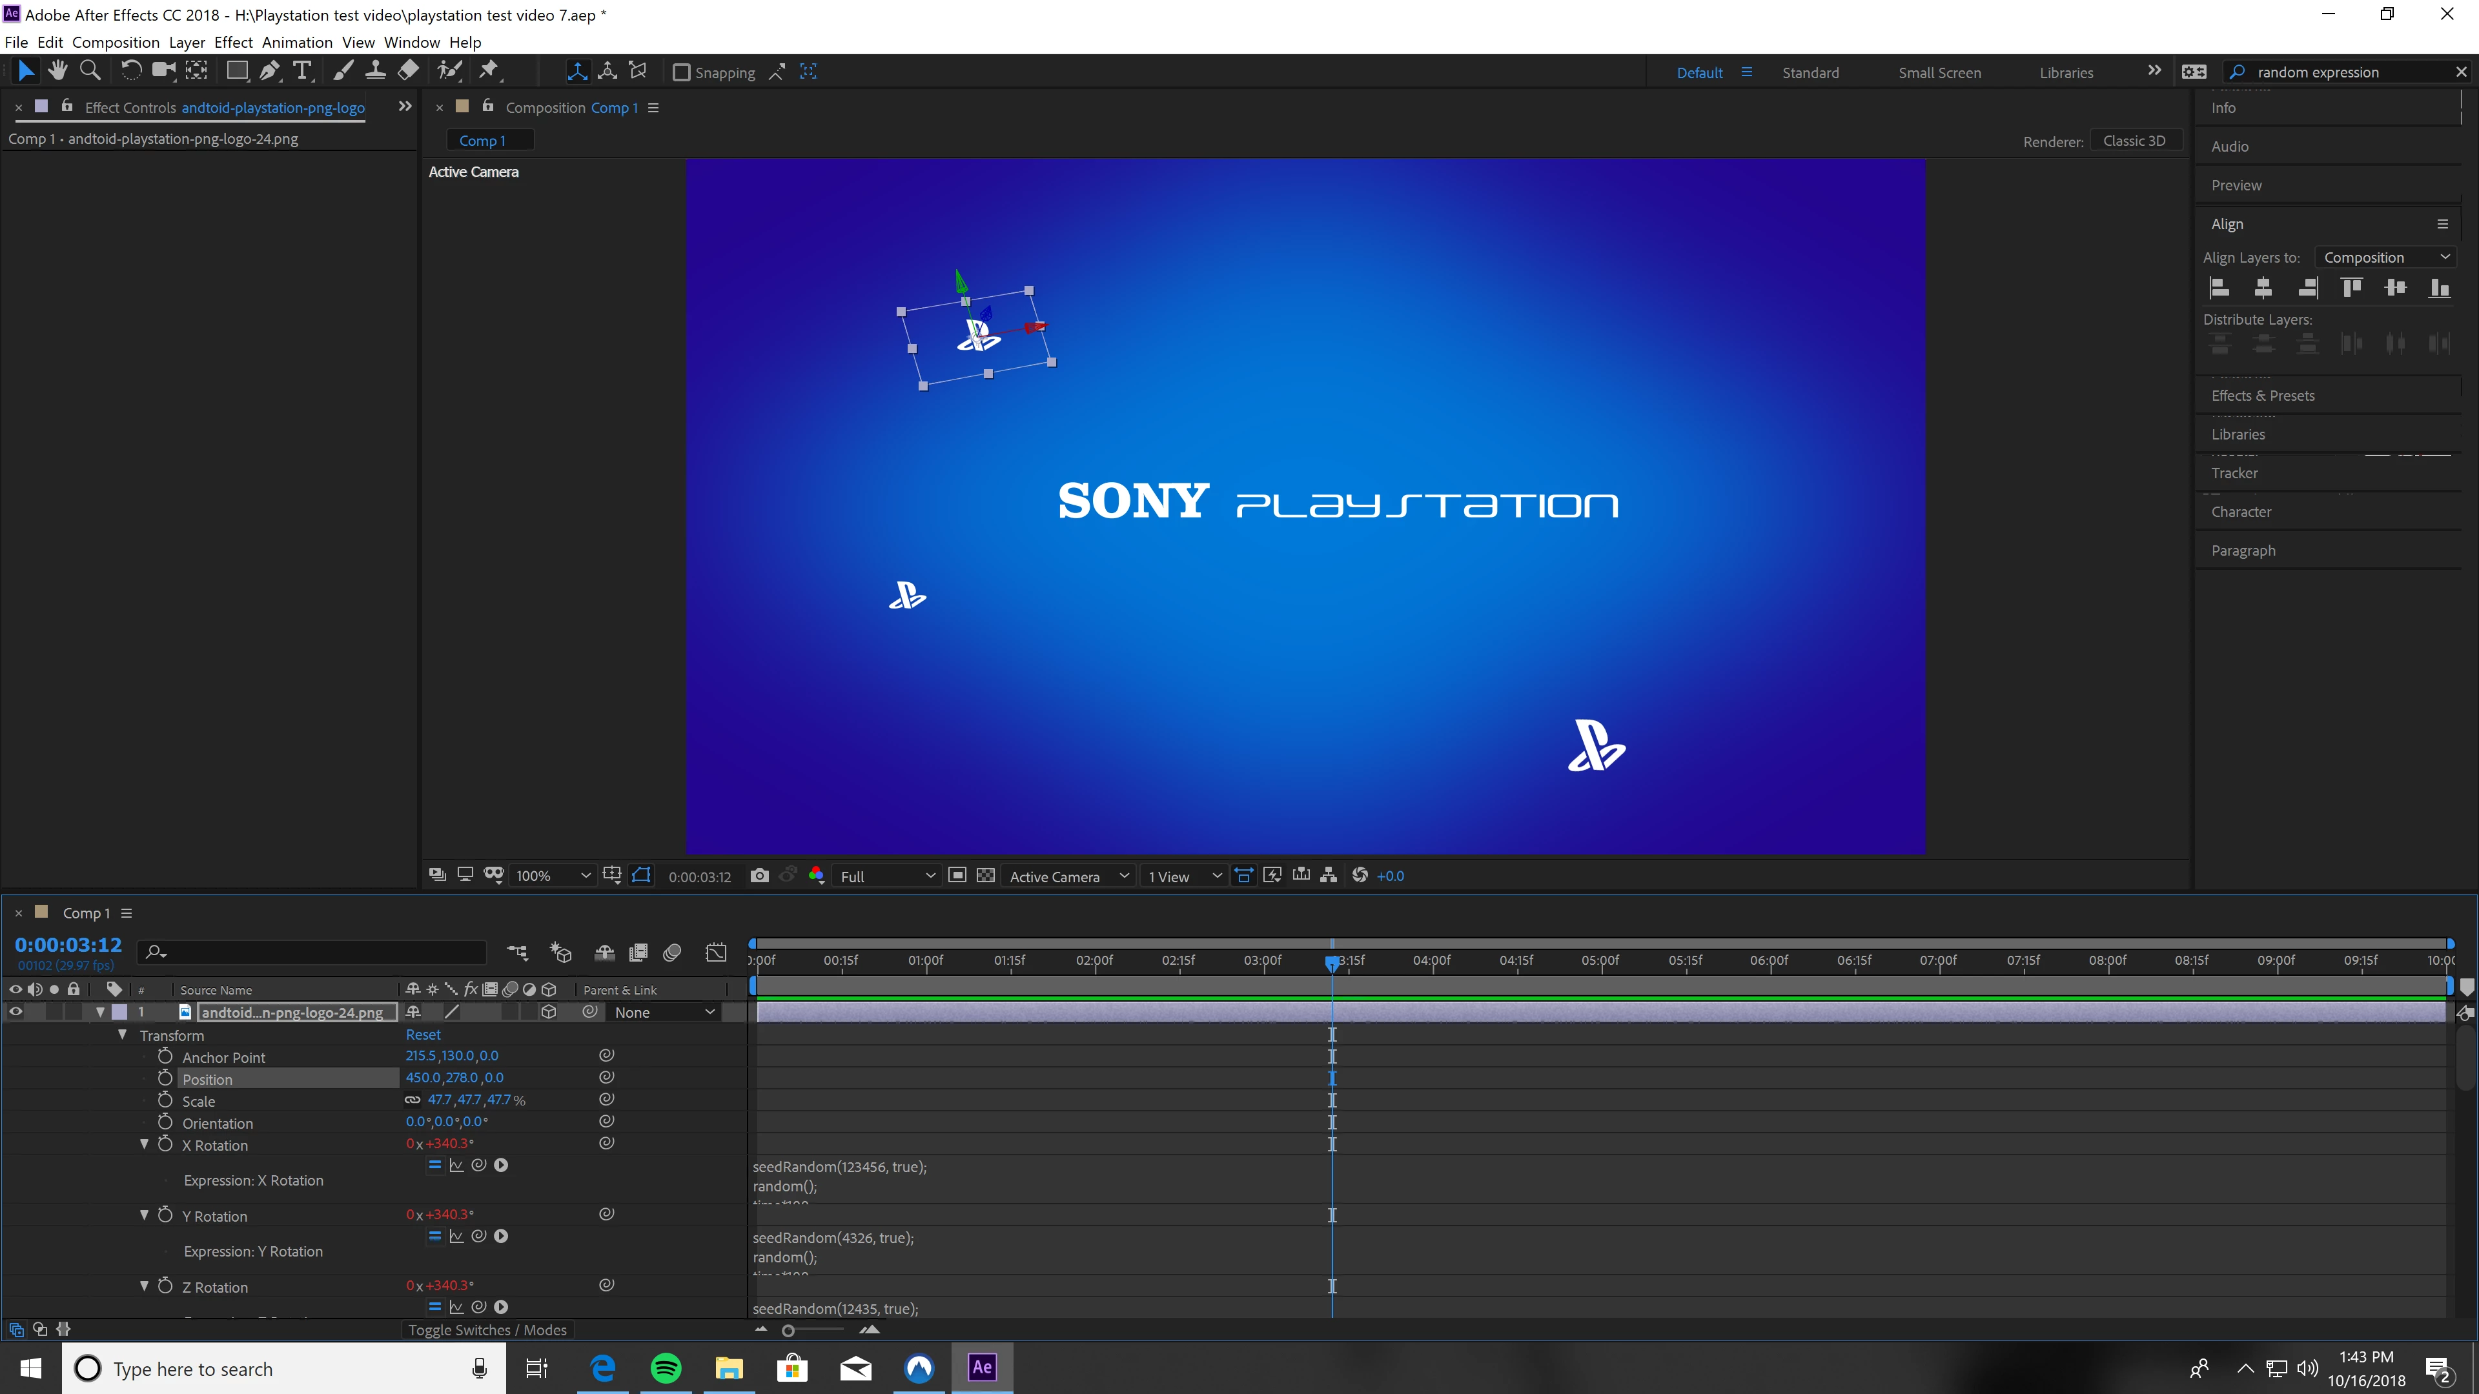Open the Animation menu
Image resolution: width=2479 pixels, height=1394 pixels.
tap(296, 43)
